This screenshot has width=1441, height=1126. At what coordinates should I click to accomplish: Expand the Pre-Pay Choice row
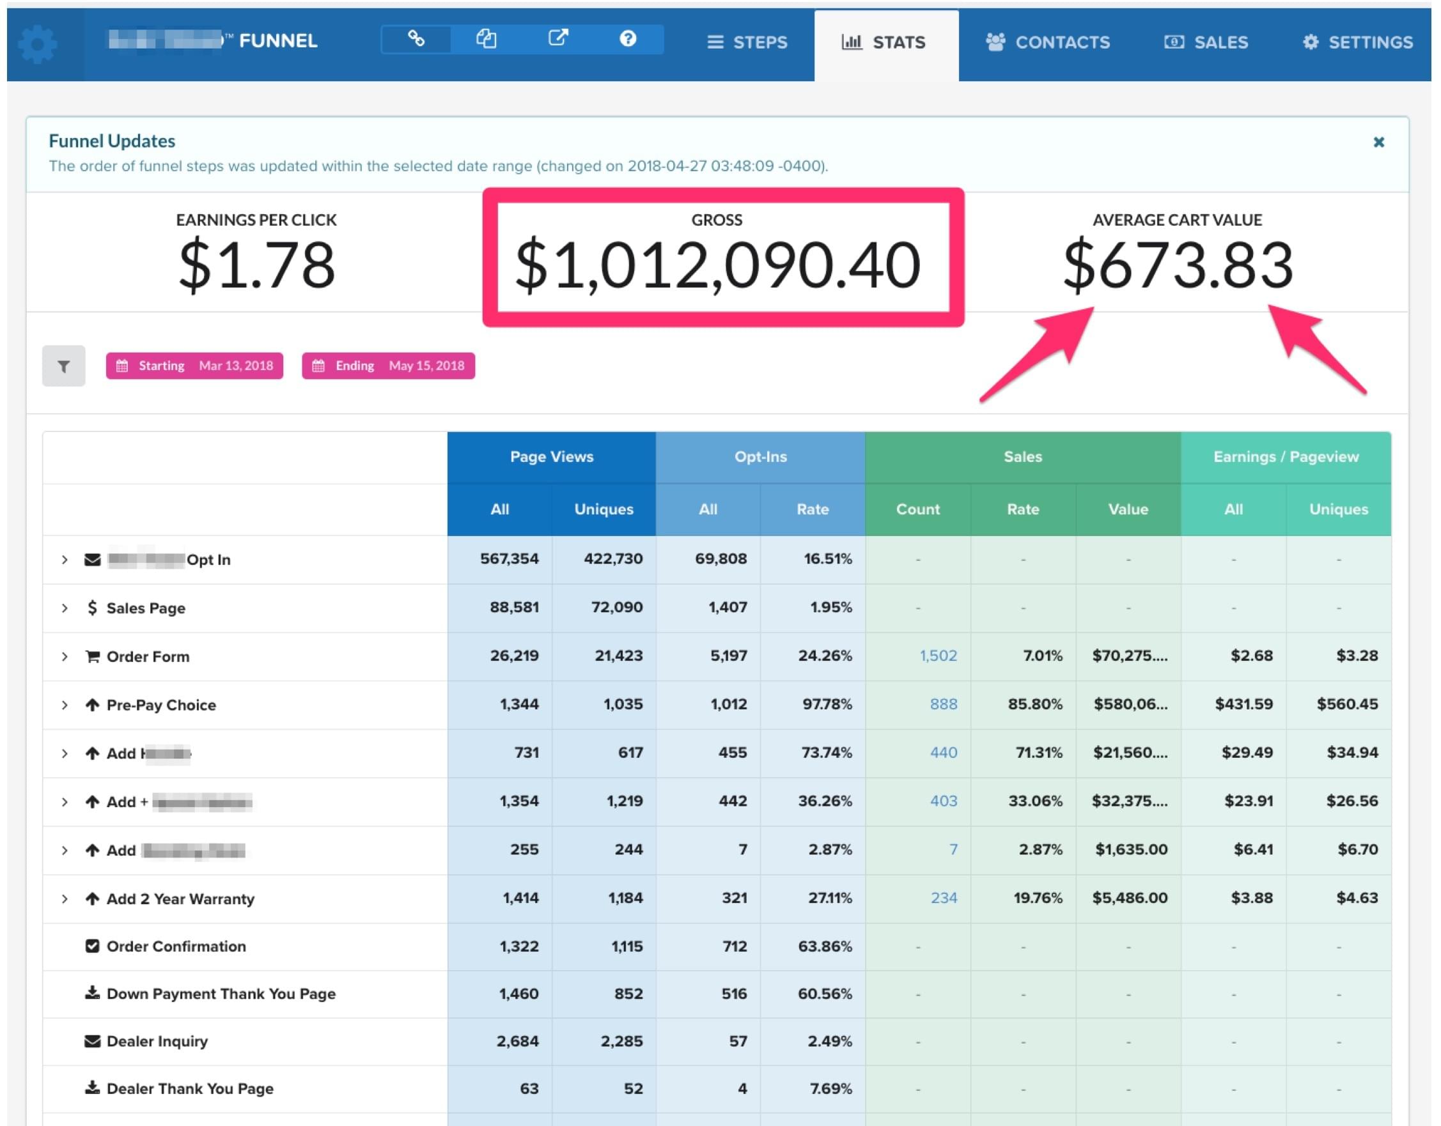[65, 705]
